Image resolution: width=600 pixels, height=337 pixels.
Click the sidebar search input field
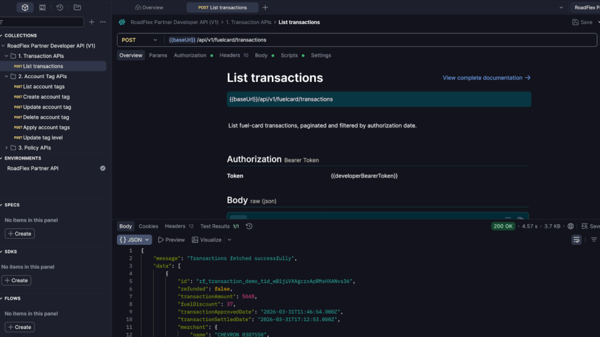[42, 22]
